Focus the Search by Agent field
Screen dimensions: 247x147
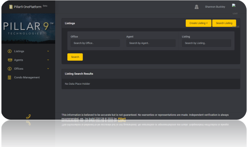[x=151, y=43]
